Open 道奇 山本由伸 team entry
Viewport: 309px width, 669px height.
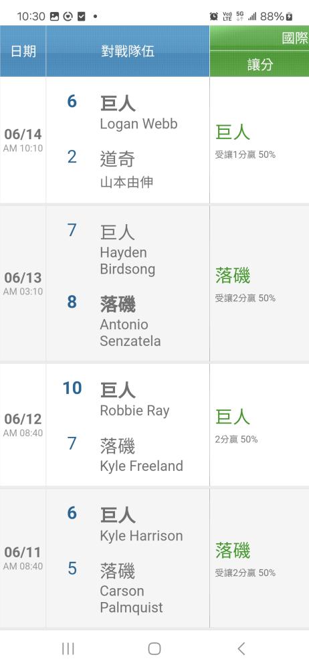click(127, 170)
